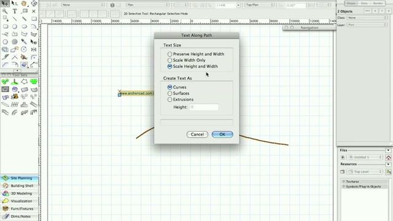
Task: Click the multi-object dots button beside 2 Objects
Action: (x=367, y=11)
